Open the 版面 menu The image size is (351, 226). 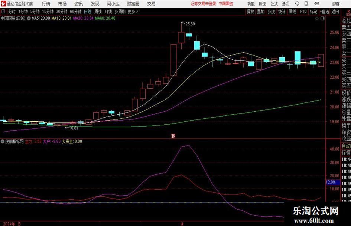(x=263, y=4)
